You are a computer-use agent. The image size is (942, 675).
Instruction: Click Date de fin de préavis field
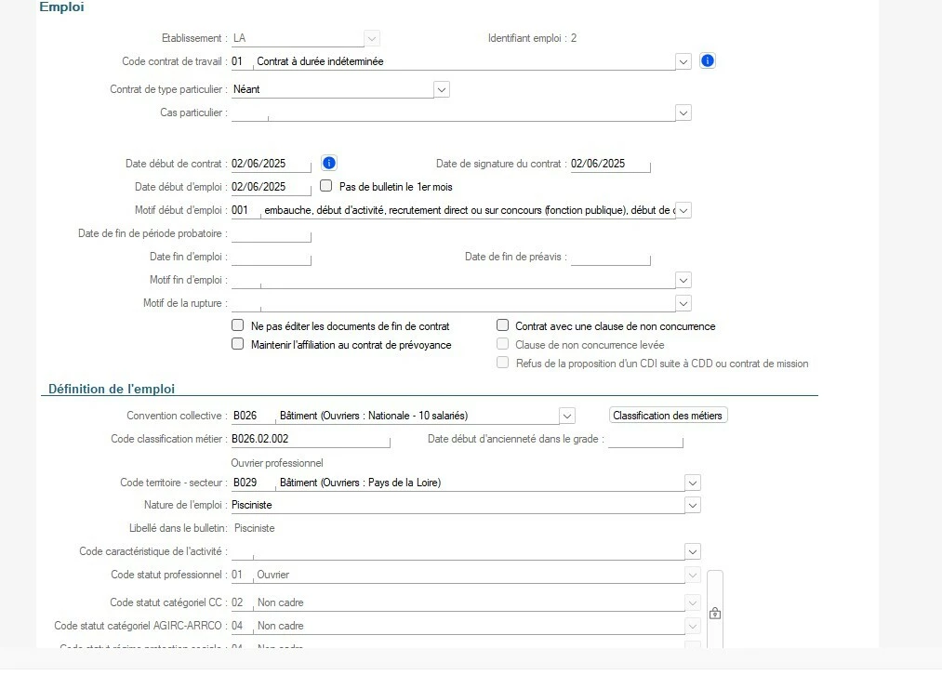(x=610, y=257)
